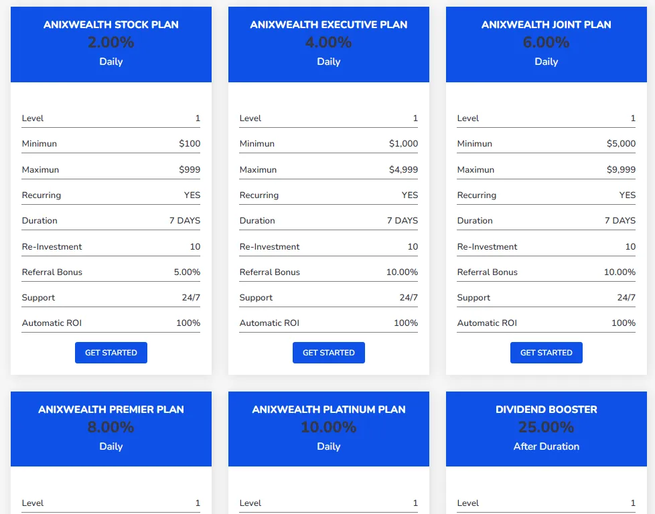Select the DIVIDEND BOOSTER plan header
Screen dimensions: 655x514
[546, 410]
